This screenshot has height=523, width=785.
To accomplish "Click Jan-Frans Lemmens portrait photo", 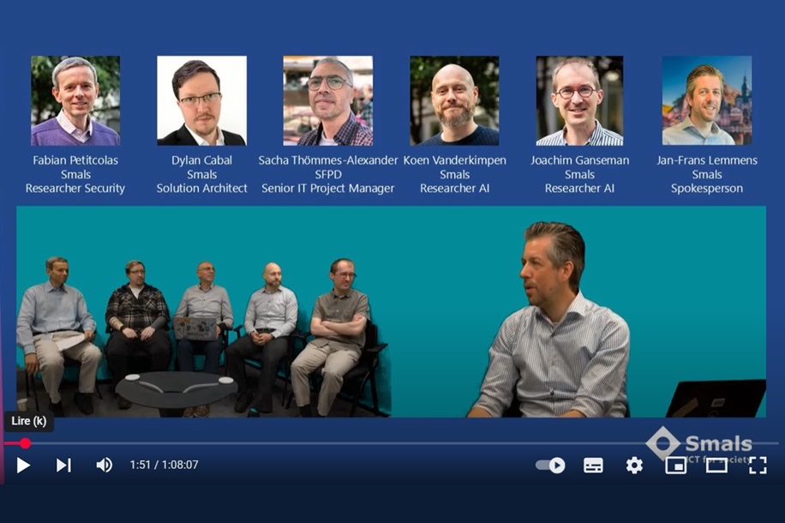I will pyautogui.click(x=707, y=100).
